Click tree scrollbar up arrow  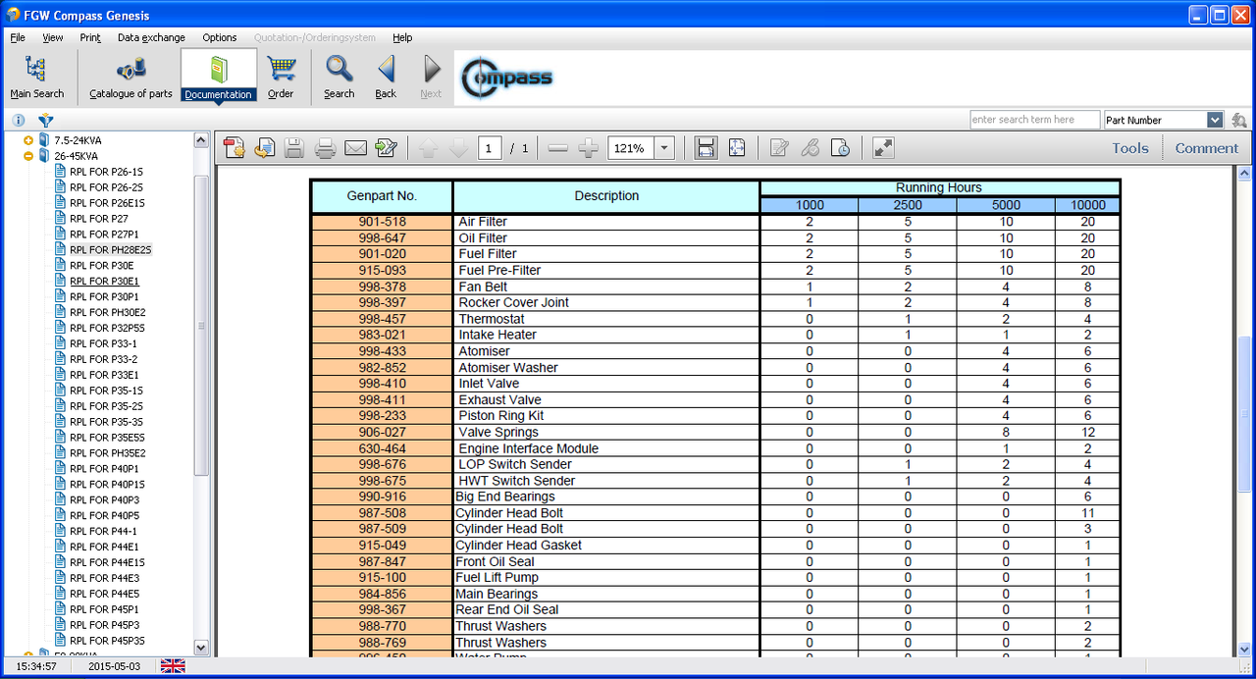[202, 140]
